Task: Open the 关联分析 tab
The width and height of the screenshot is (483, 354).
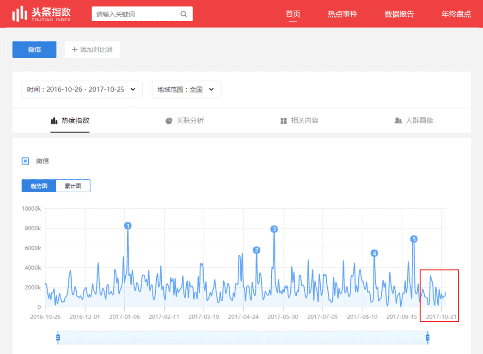Action: [184, 121]
